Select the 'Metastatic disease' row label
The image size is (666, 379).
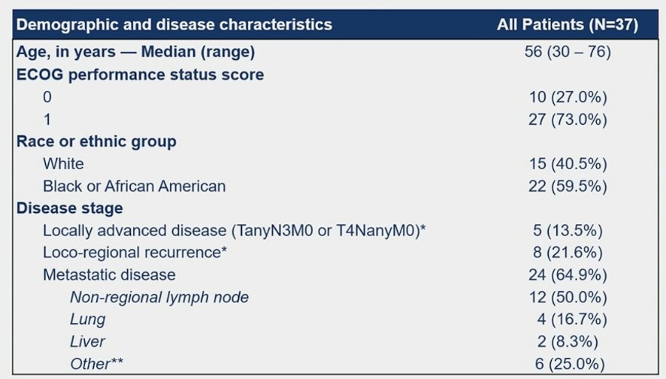[109, 275]
